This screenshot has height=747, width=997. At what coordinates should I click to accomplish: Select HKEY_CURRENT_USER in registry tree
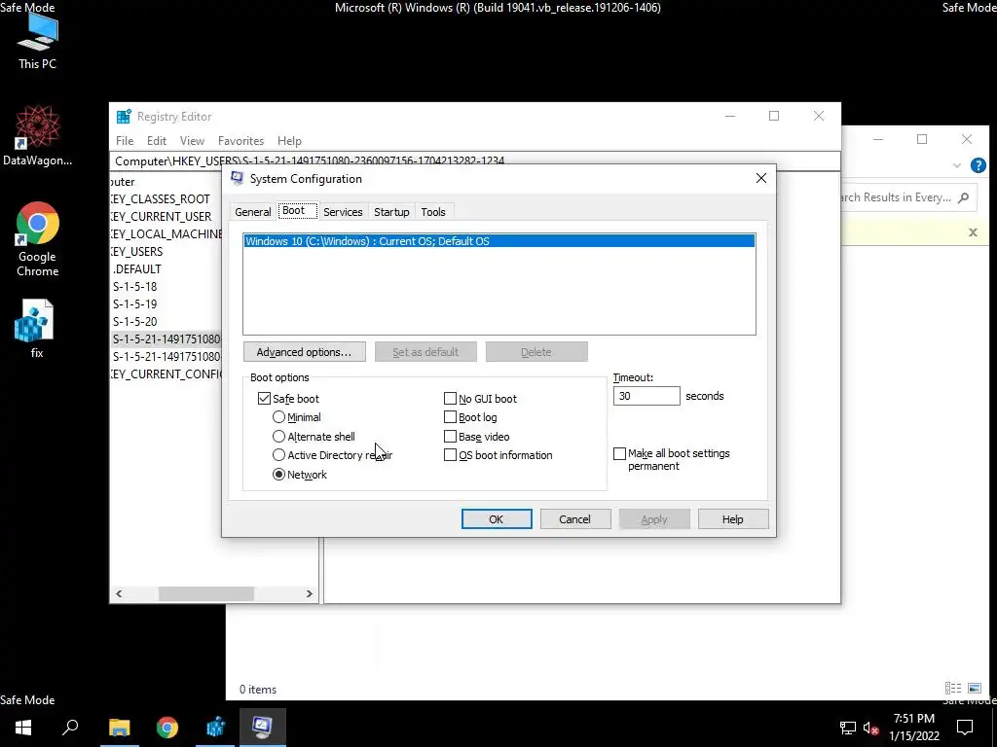161,217
